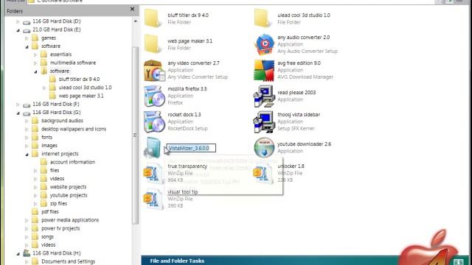Open the ulead cool 3d studio 1.0 folder icon
Viewport: 472px width, 265px height.
[263, 18]
